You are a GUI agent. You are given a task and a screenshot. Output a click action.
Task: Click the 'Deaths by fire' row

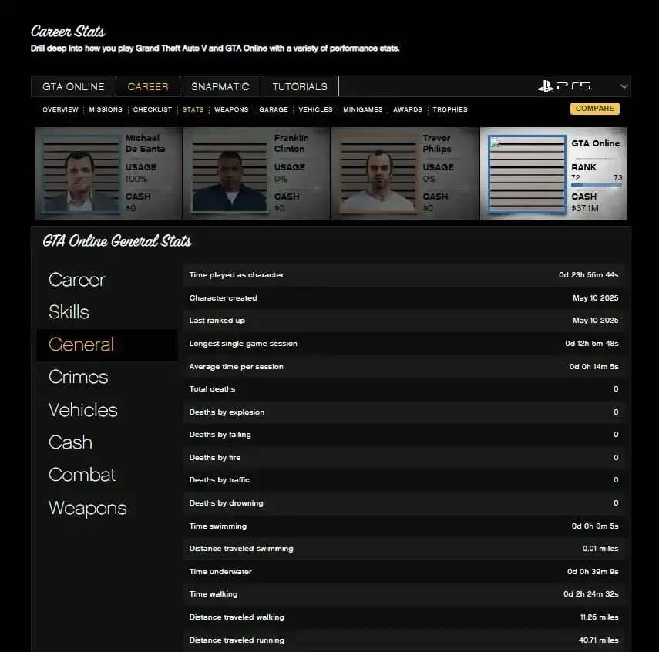404,457
